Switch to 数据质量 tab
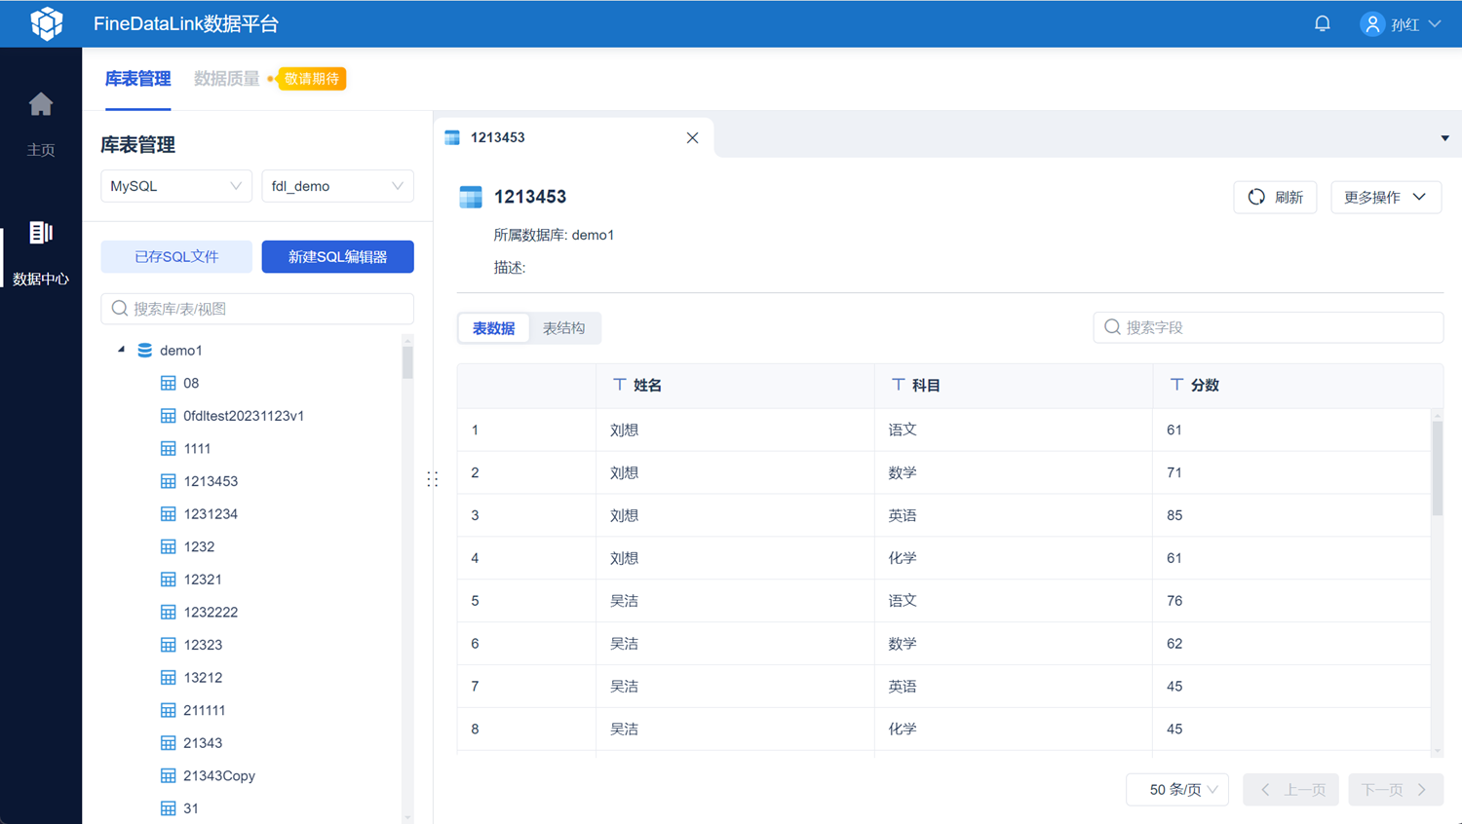The width and height of the screenshot is (1462, 824). (226, 79)
